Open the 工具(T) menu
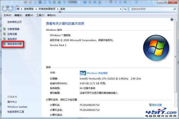Viewport: 179px width, 119px height. 40,15
